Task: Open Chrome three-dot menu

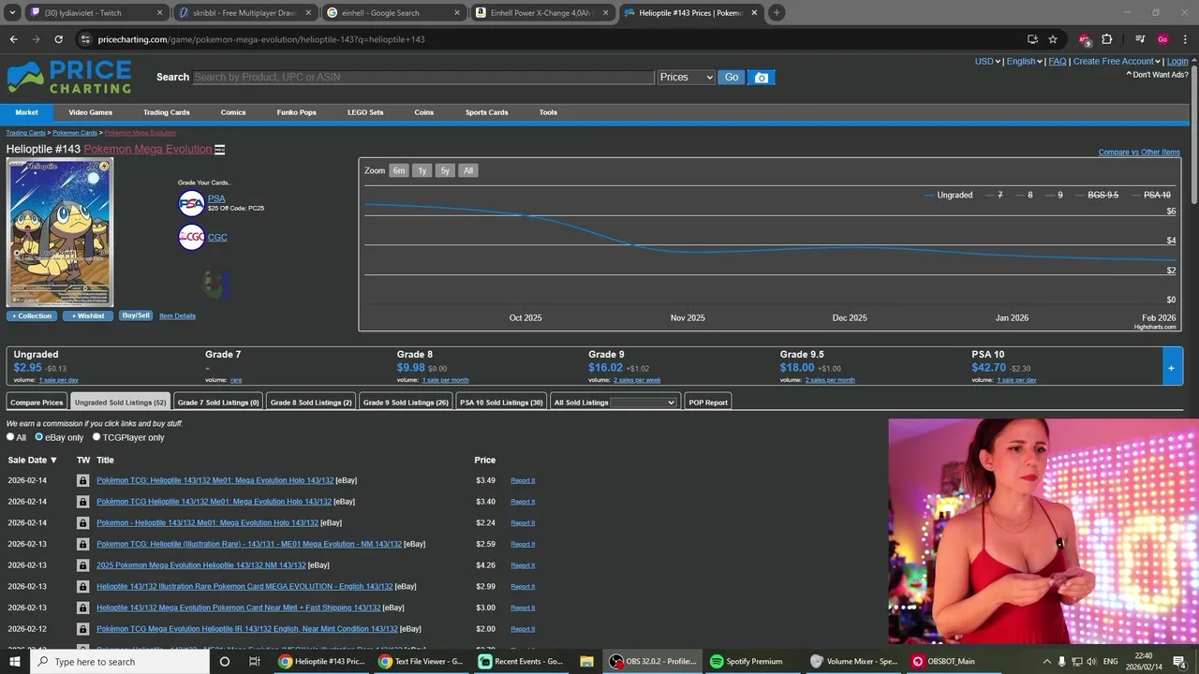Action: (1185, 39)
